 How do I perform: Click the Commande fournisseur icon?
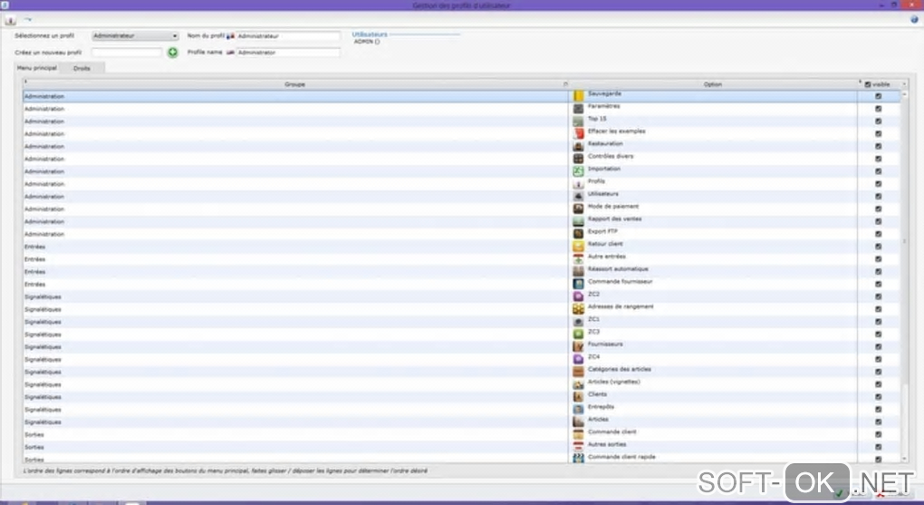(x=578, y=284)
